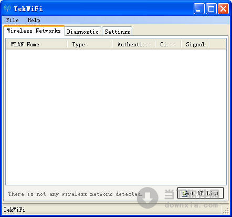Image resolution: width=232 pixels, height=218 pixels.
Task: Click the 'There is not any wireless network detected' message
Action: [75, 194]
